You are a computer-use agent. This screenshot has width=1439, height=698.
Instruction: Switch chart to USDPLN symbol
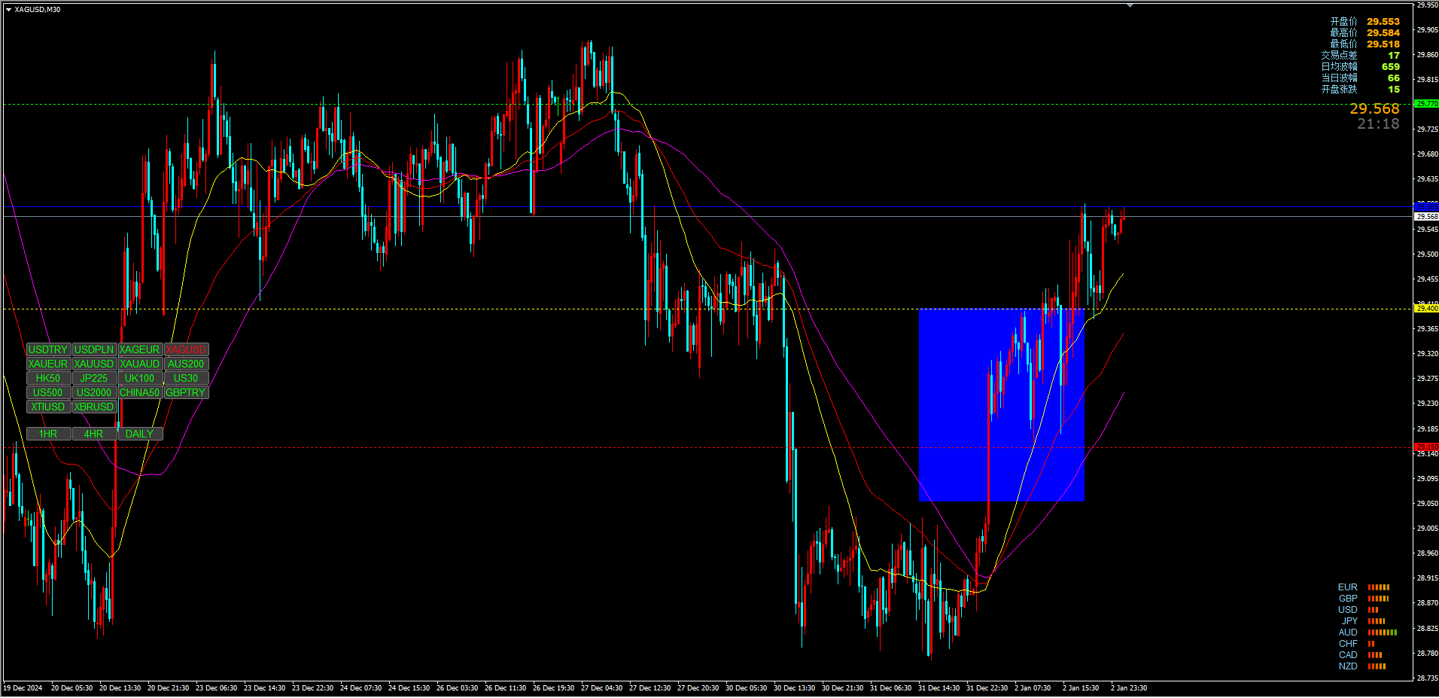pyautogui.click(x=94, y=349)
